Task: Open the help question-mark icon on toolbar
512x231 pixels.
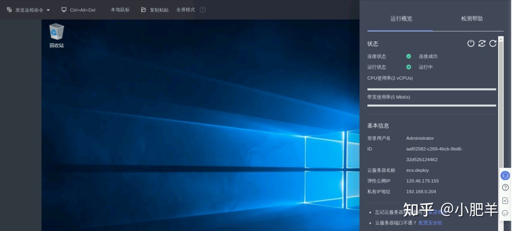Action: coord(203,10)
